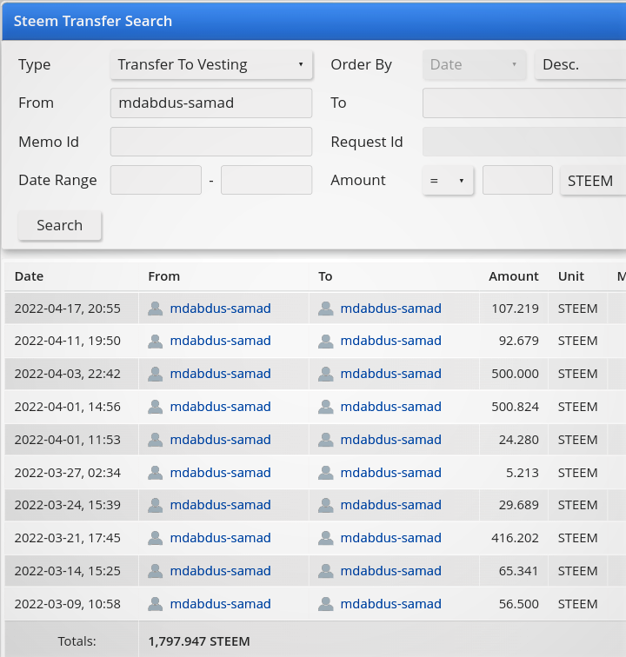Click the date 2022-04-17, 20:55
626x657 pixels.
tap(68, 309)
